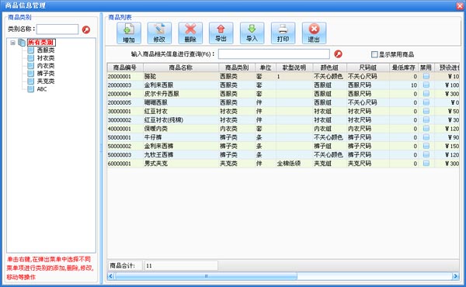Screen dimensions: 466x287
Task: Select the 金利来西服 product row
Action: tap(283, 85)
